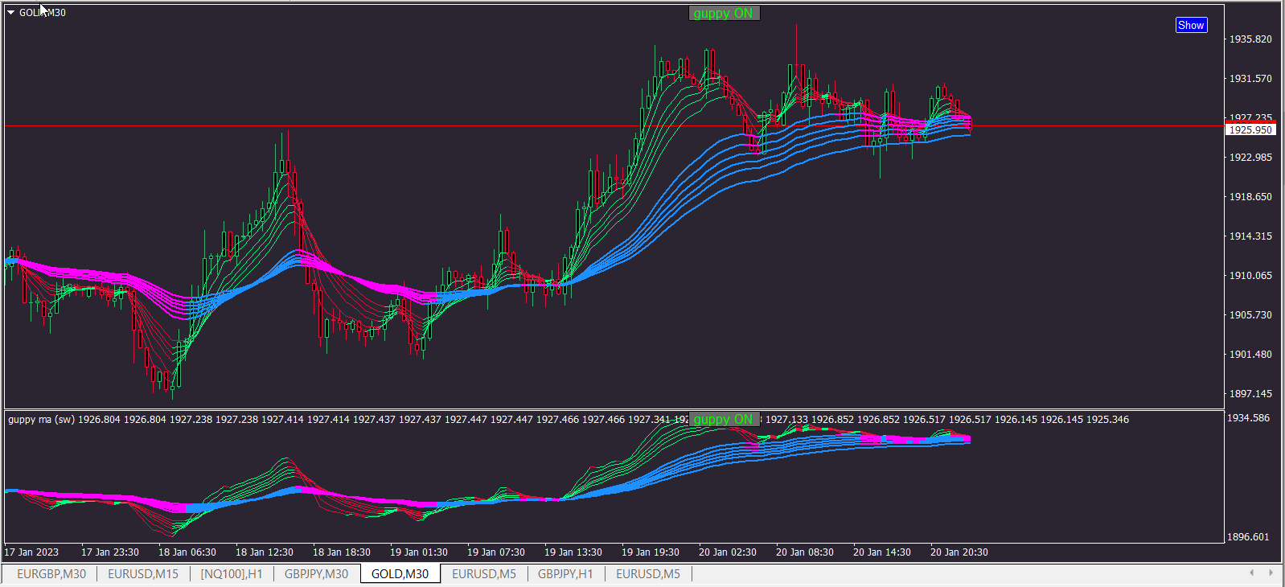The image size is (1285, 587).
Task: Open the chart menu triangle beside GOLD,M30
Action: click(x=11, y=13)
